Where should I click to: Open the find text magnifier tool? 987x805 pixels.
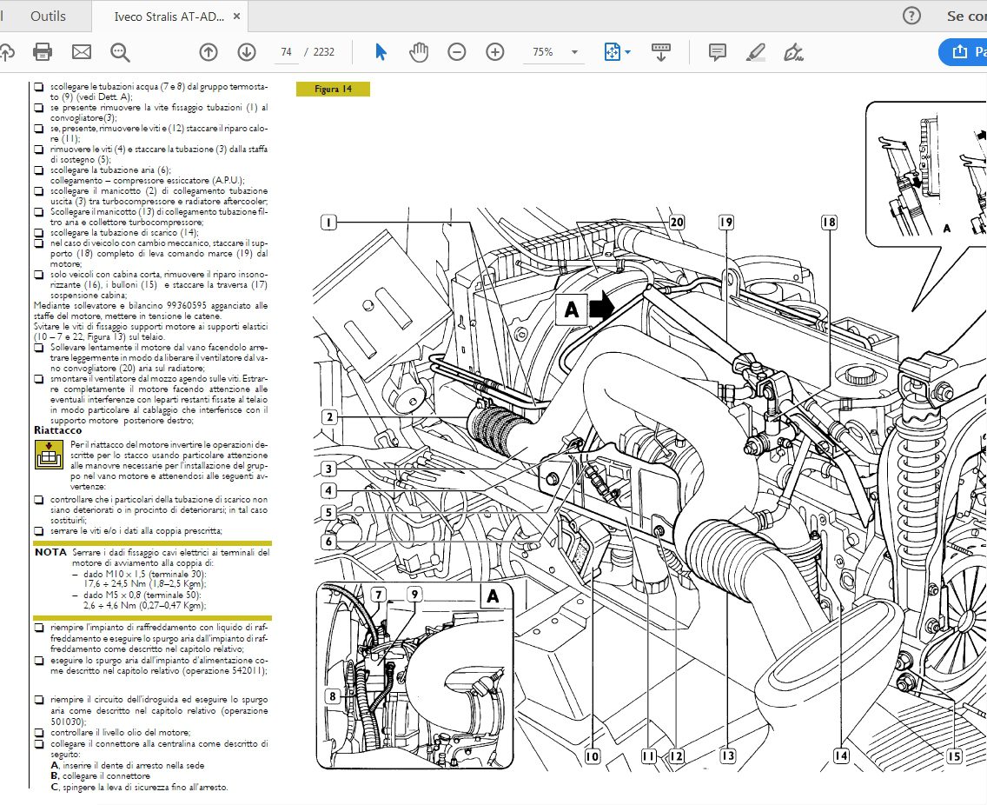(120, 52)
